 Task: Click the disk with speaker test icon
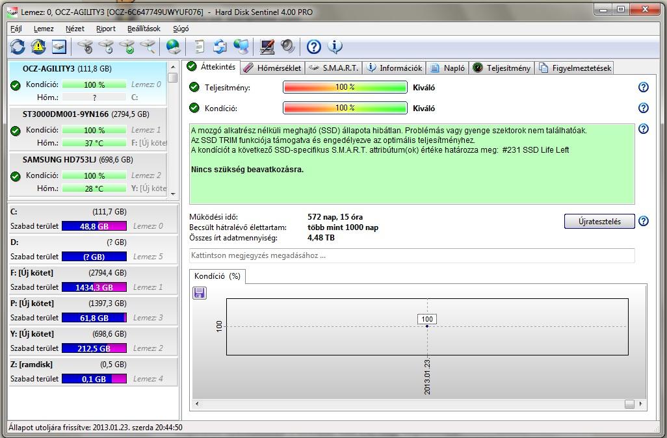[86, 46]
